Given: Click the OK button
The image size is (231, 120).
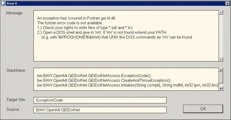Looking at the screenshot, I should tap(203, 109).
